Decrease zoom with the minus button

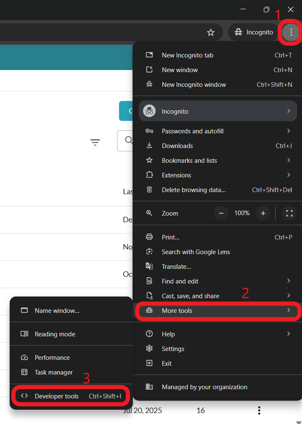pos(221,213)
